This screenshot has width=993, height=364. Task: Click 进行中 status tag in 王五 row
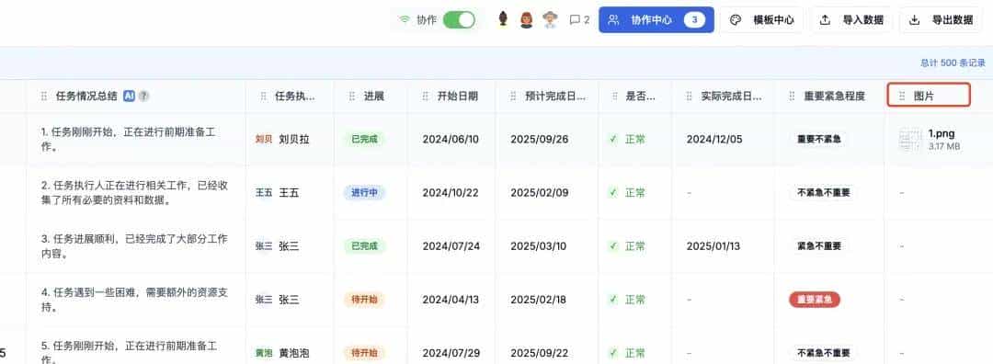pos(364,192)
